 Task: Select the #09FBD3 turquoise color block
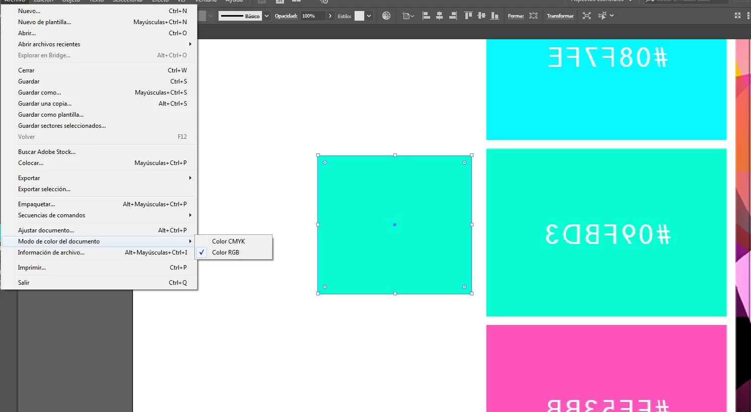[606, 232]
